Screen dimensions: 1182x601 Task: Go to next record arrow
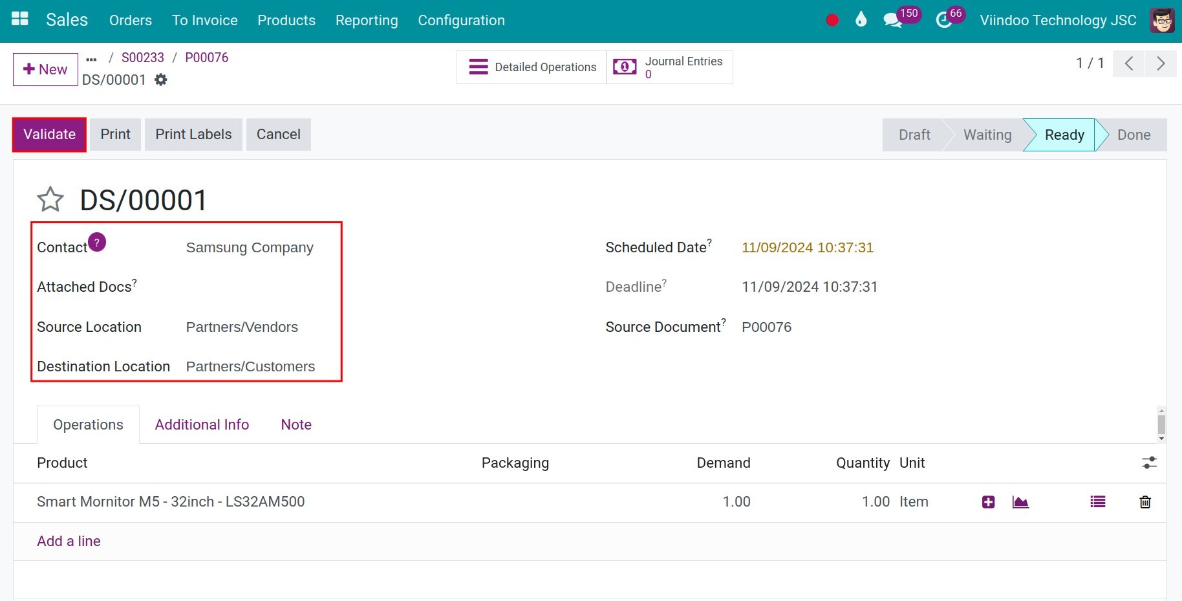1161,63
